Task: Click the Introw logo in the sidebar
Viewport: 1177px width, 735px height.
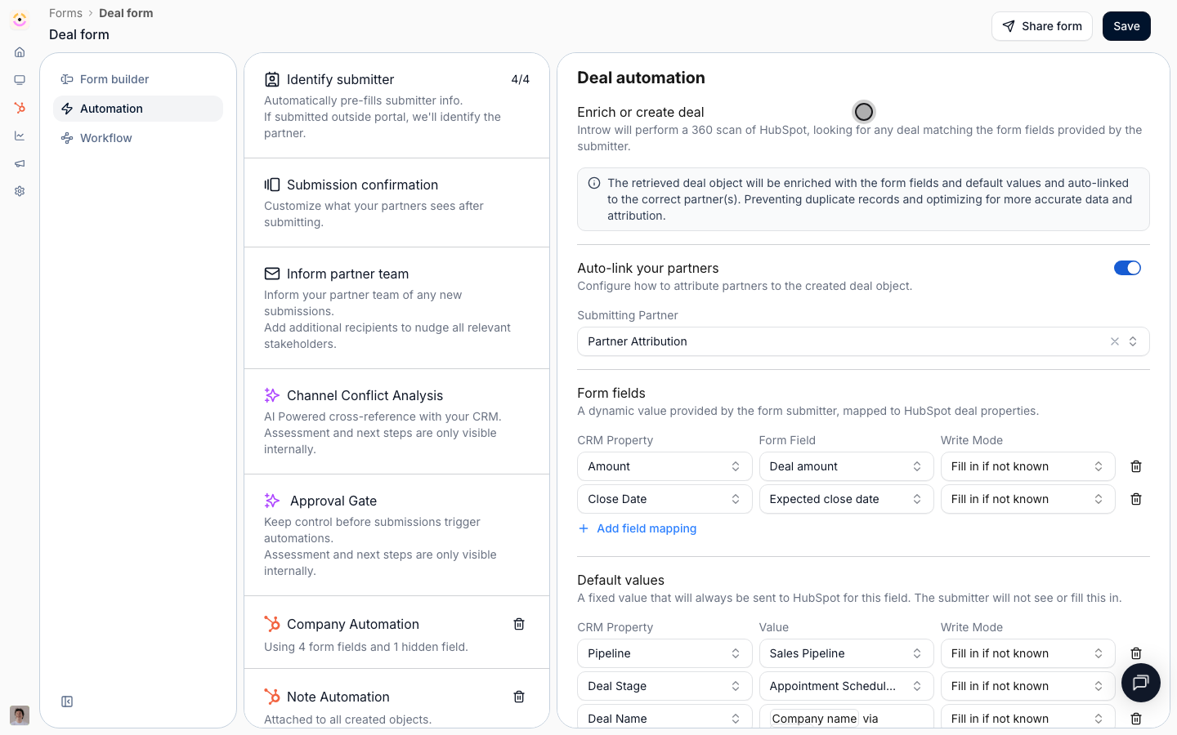Action: [20, 20]
